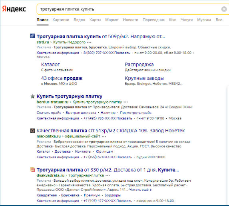Screen dimensions: 229x206
Task: Open Контактная информация for bordur-trotuar.ru
Action: [x=58, y=118]
